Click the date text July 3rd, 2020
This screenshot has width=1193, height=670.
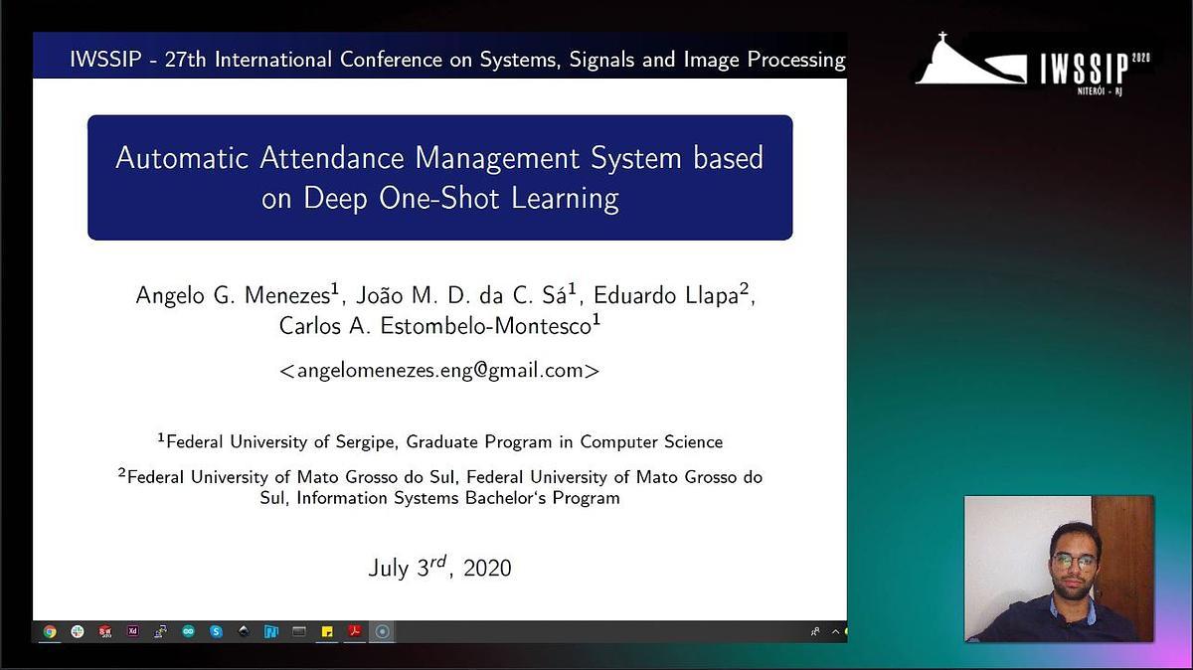[439, 567]
